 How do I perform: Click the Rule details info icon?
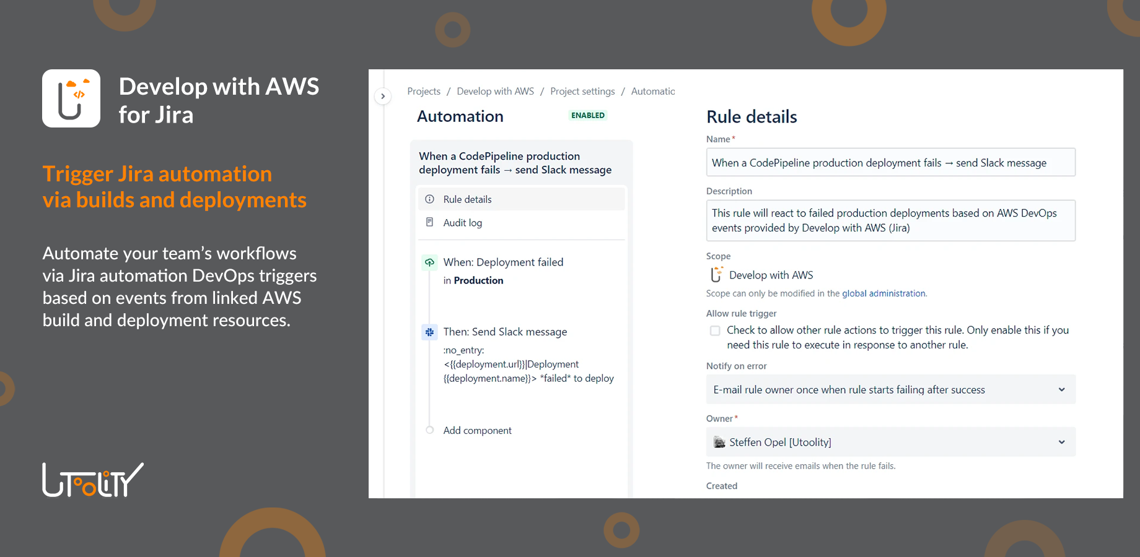pyautogui.click(x=429, y=199)
